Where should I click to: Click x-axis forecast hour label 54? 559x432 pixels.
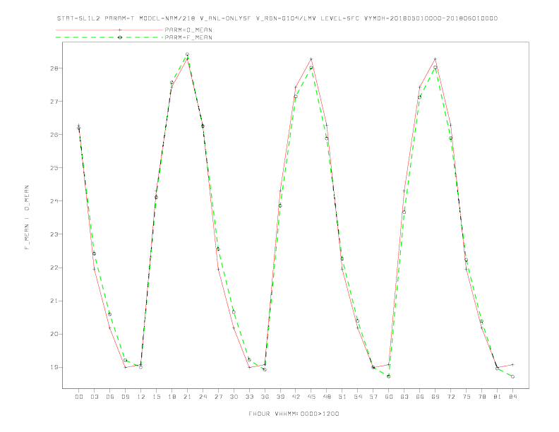(x=358, y=397)
